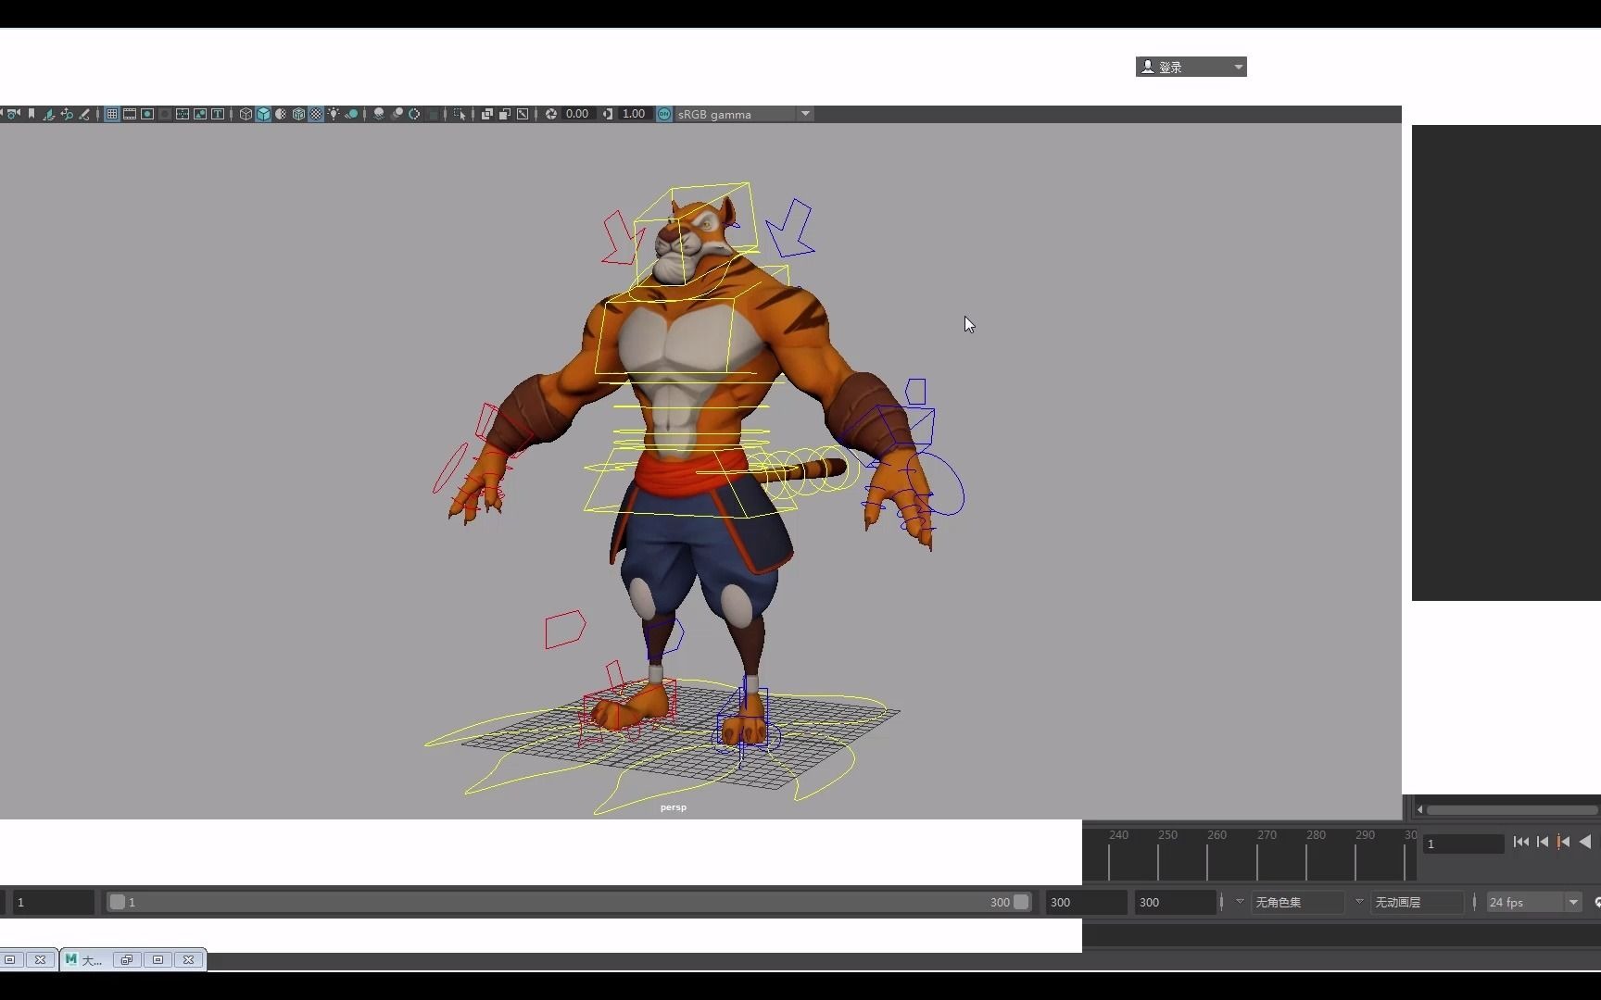Click the range slider bar

(x=569, y=902)
